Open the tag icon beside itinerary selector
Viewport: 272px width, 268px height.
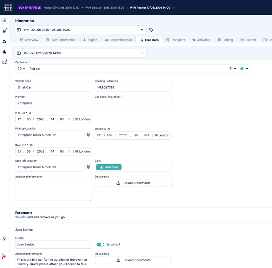tap(151, 30)
